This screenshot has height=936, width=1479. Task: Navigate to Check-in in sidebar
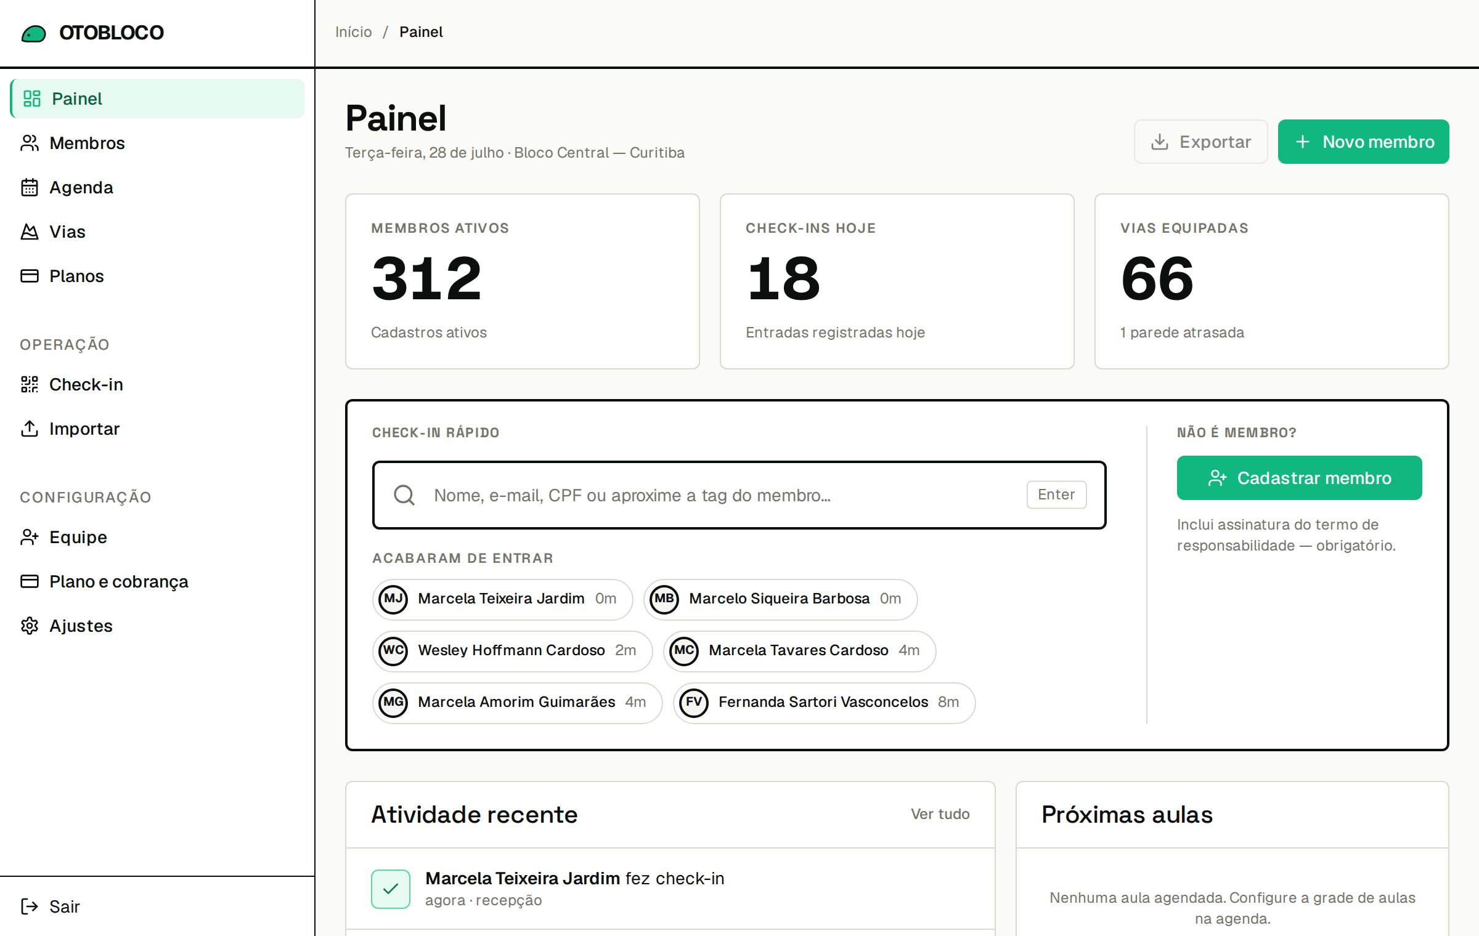pos(157,384)
